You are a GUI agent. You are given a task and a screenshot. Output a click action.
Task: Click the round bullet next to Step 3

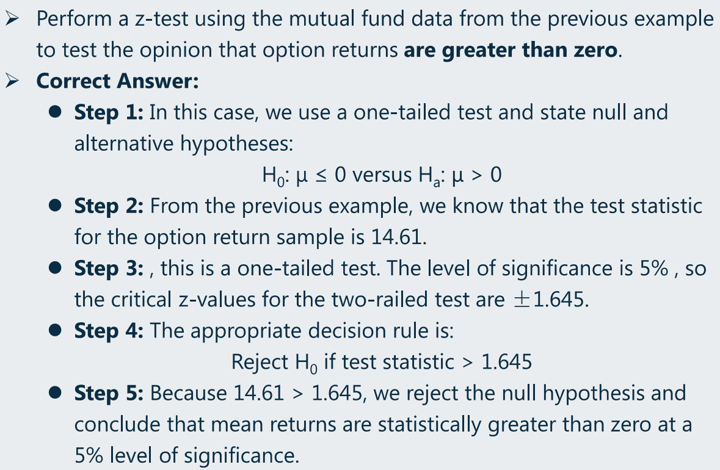[55, 268]
